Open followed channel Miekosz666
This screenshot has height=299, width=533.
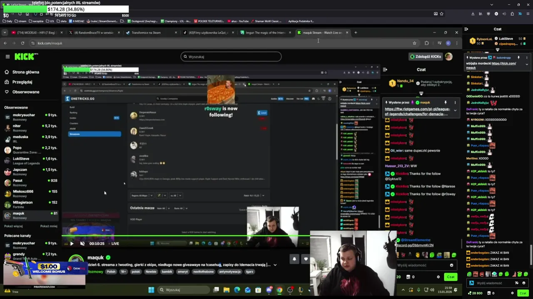click(x=30, y=193)
